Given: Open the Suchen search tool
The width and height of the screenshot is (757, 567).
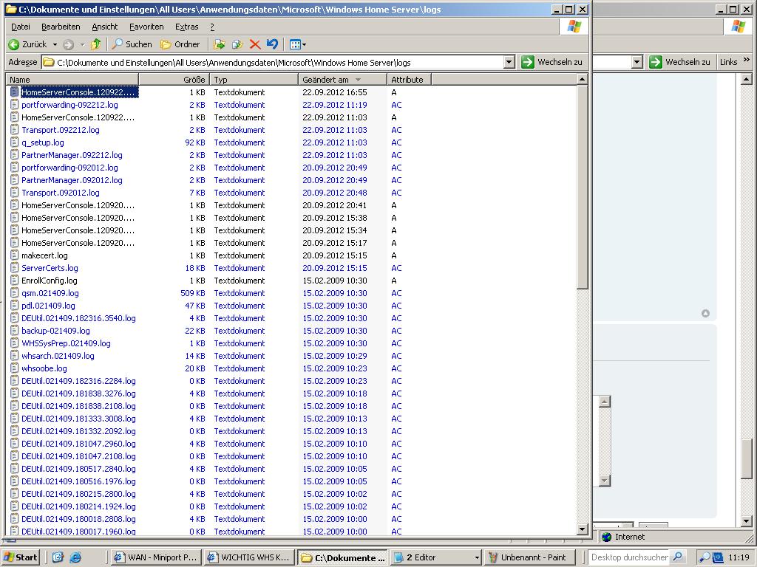Looking at the screenshot, I should click(x=132, y=44).
